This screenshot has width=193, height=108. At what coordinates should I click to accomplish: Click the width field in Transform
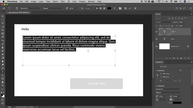tap(166, 74)
